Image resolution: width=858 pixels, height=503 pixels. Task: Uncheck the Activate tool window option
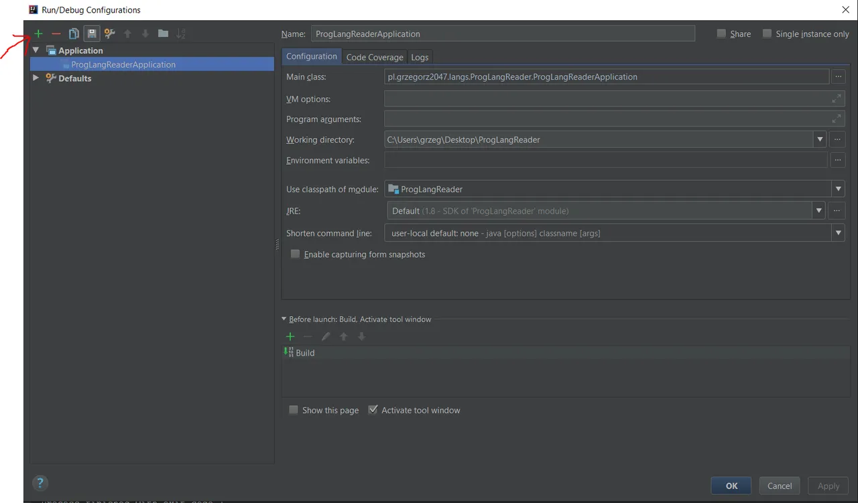[x=373, y=409]
